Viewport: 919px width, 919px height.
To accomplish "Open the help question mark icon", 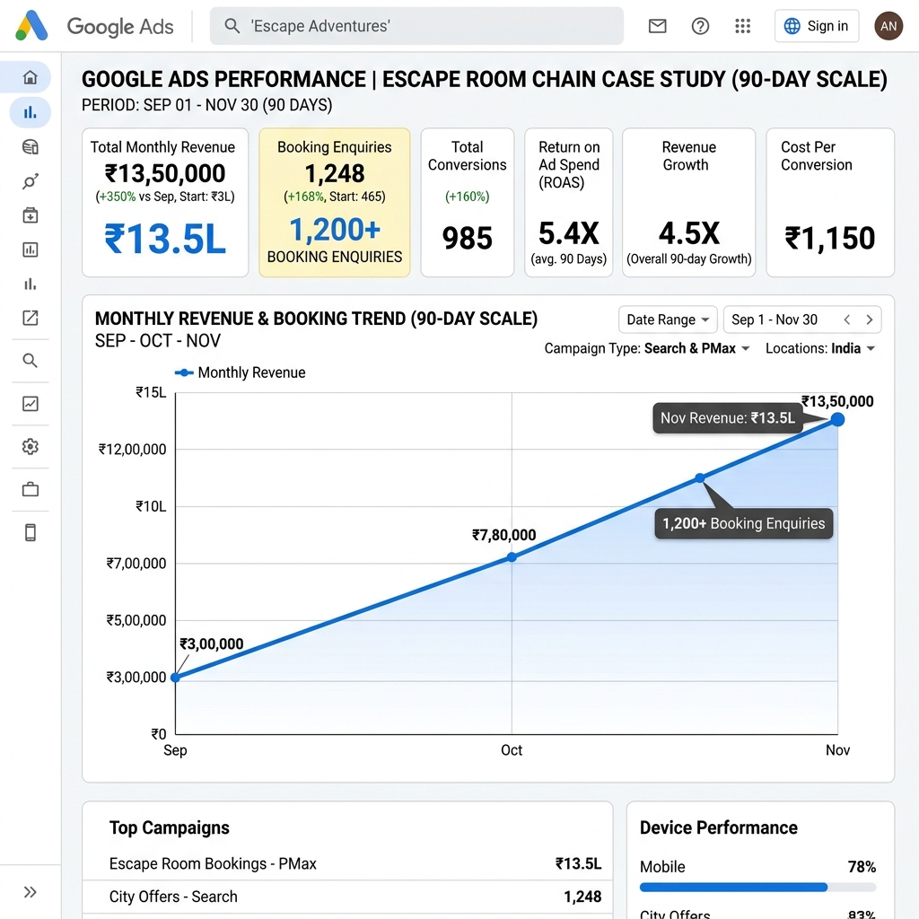I will [700, 26].
